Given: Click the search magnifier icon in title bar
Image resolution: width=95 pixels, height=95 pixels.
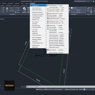Looking at the screenshot, I should (x=91, y=1).
